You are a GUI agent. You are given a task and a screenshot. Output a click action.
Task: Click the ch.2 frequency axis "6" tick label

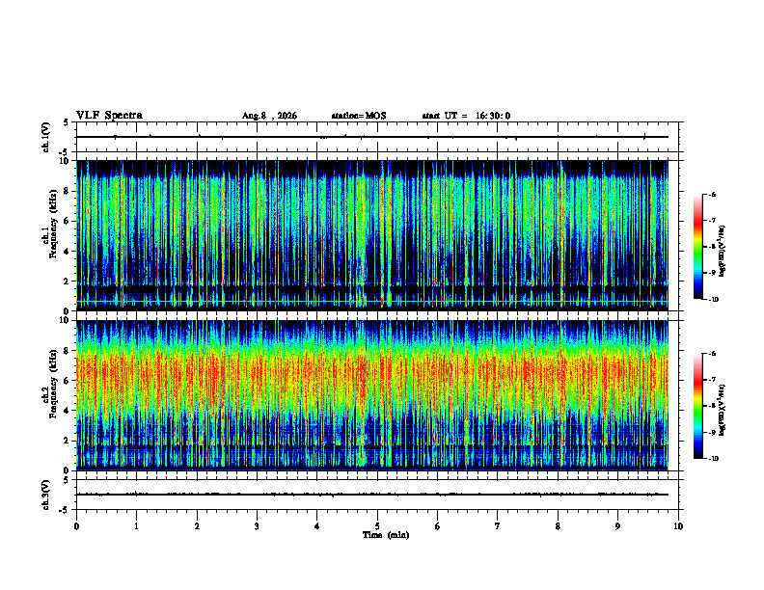pyautogui.click(x=67, y=381)
